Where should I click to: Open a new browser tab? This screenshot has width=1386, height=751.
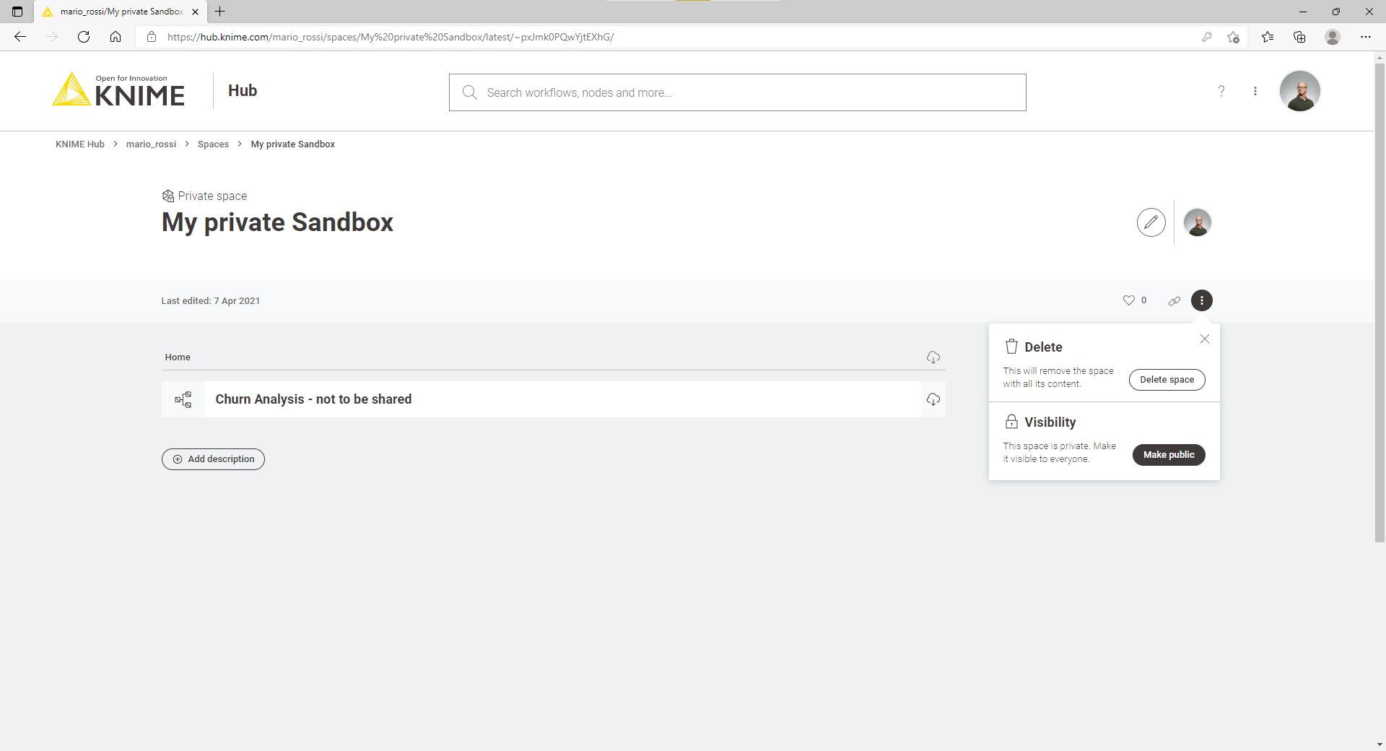[220, 12]
